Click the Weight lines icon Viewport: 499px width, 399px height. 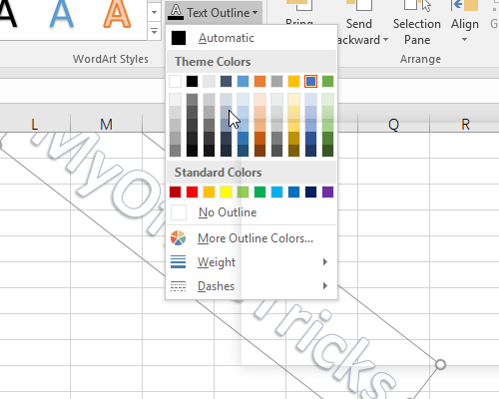point(178,262)
